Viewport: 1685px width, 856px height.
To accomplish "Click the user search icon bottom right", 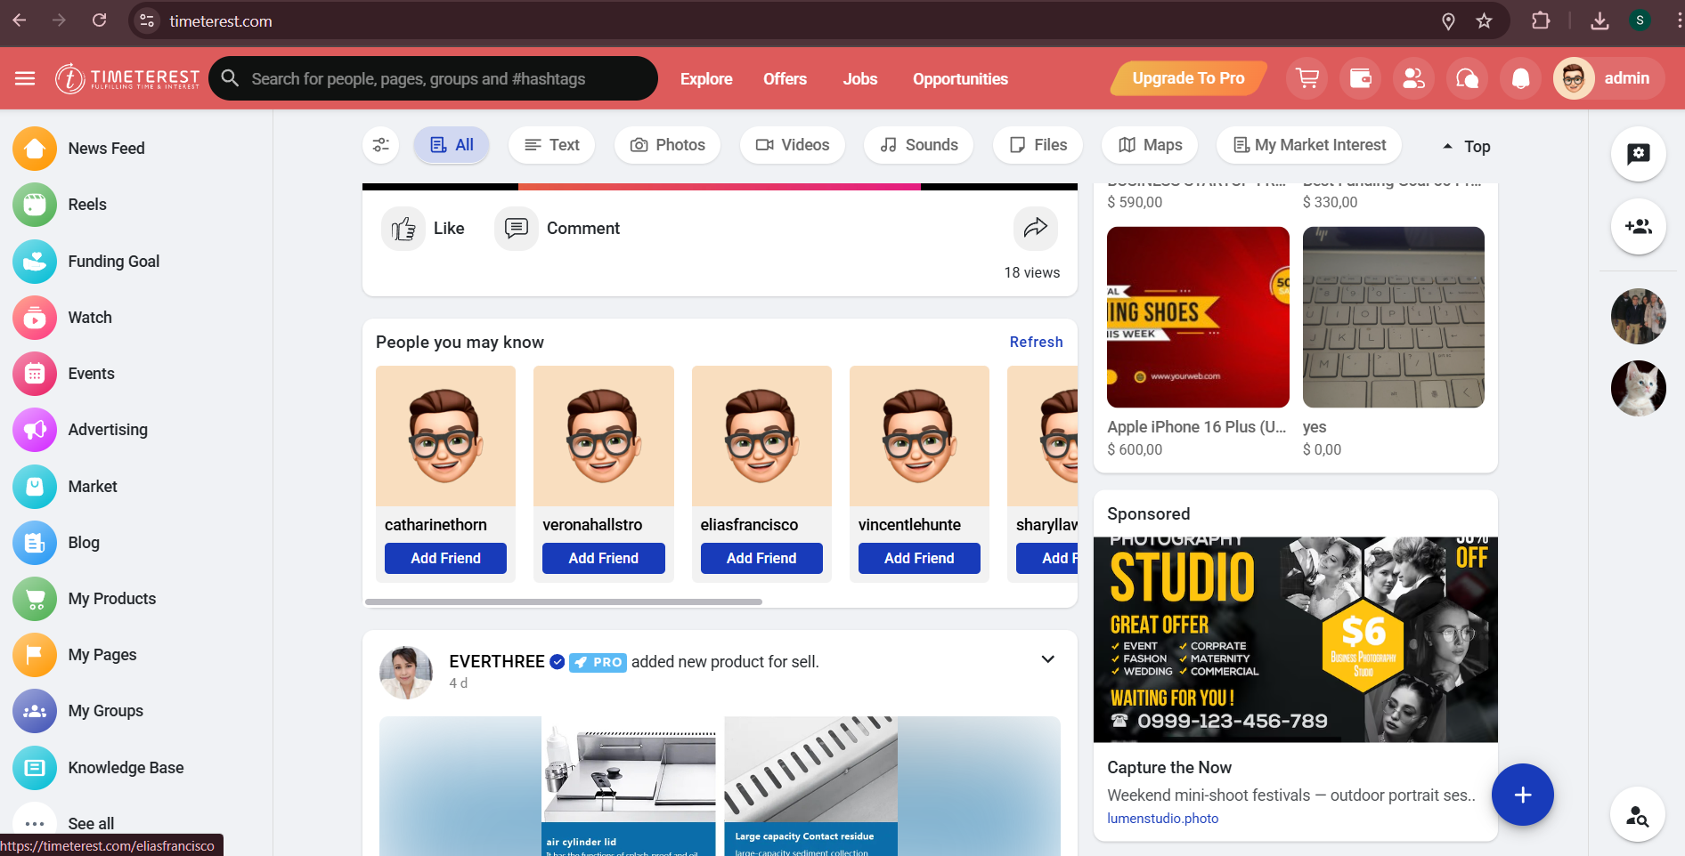I will [1638, 815].
